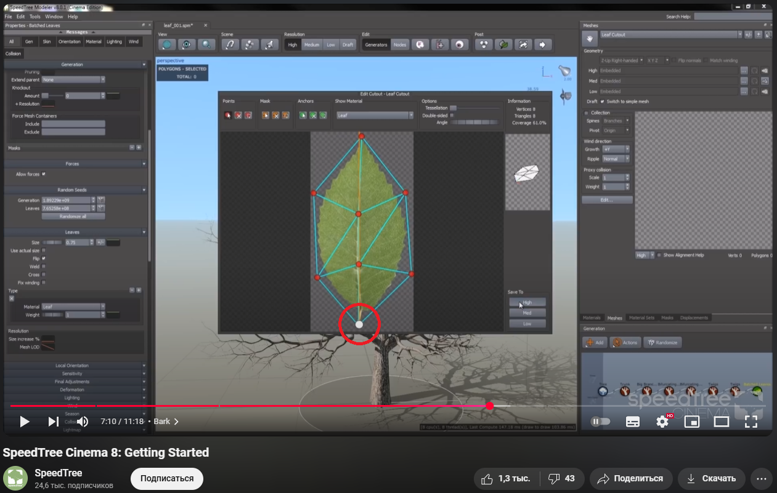Viewport: 777px width, 493px height.
Task: Toggle the Weld checkbox
Action: coord(44,267)
